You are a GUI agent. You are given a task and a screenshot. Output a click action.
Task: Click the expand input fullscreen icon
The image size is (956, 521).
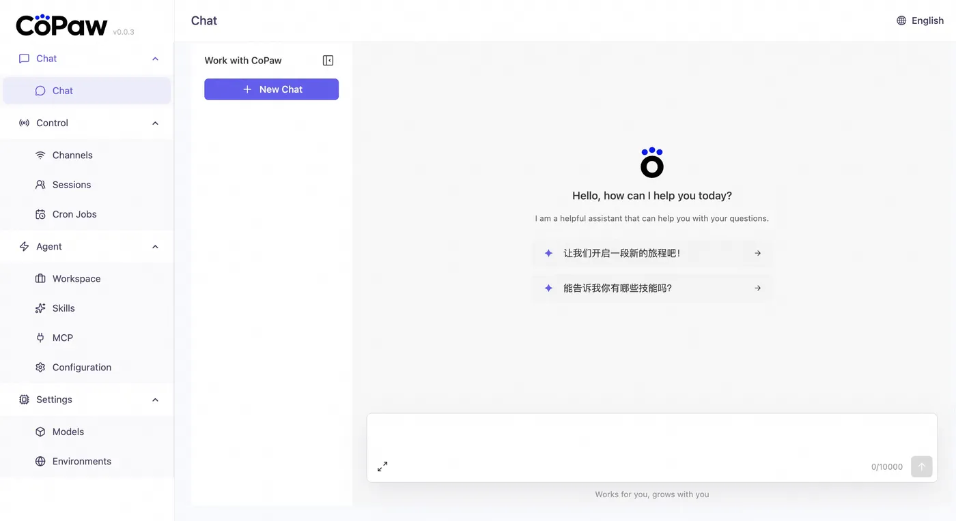tap(382, 466)
